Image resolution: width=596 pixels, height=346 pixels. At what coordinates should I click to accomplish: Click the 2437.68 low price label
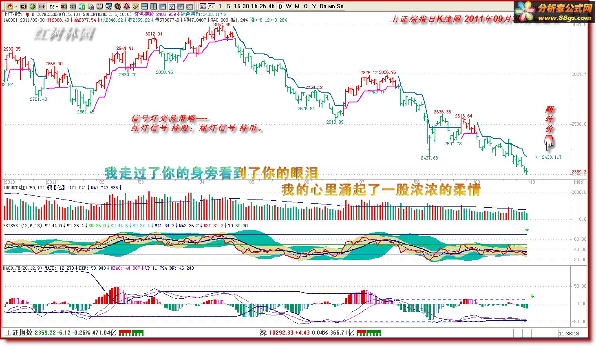(429, 158)
